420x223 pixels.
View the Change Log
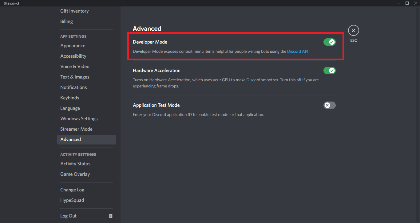(72, 190)
